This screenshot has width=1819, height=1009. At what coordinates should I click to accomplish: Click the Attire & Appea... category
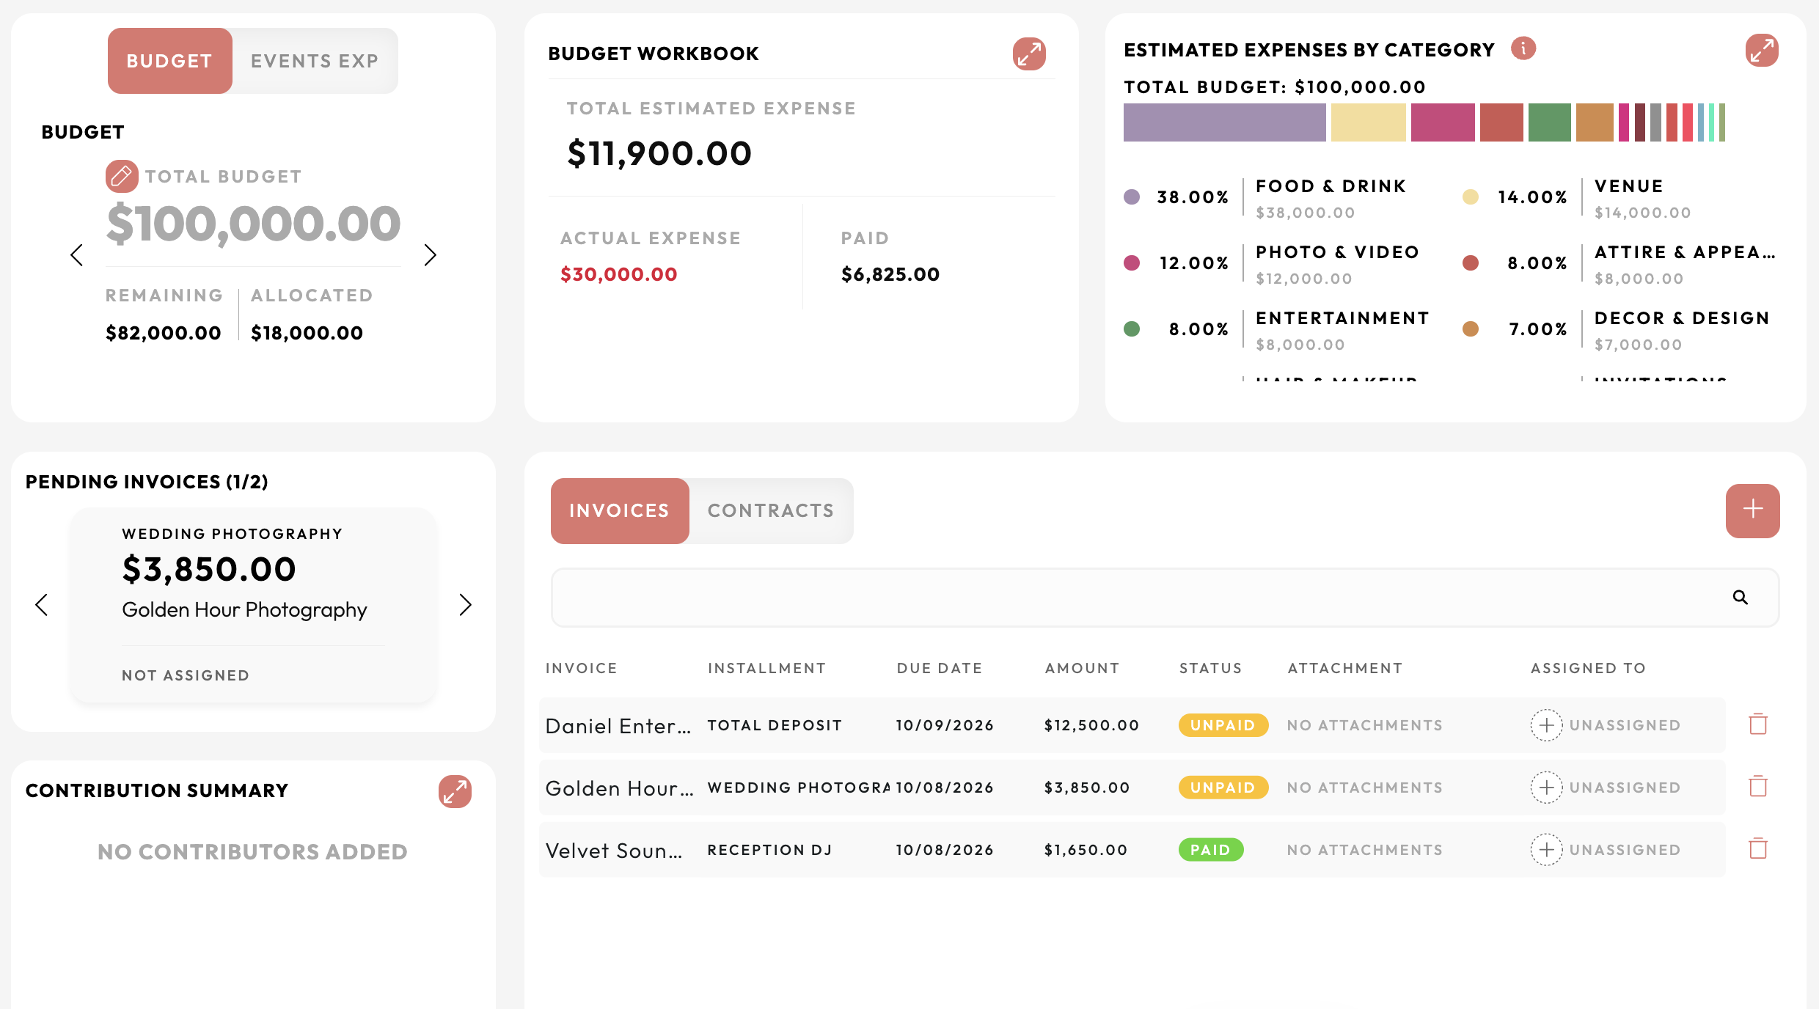(x=1685, y=252)
